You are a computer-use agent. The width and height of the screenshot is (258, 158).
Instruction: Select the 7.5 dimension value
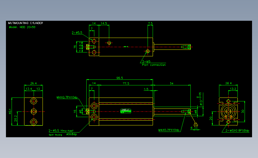point(150,23)
